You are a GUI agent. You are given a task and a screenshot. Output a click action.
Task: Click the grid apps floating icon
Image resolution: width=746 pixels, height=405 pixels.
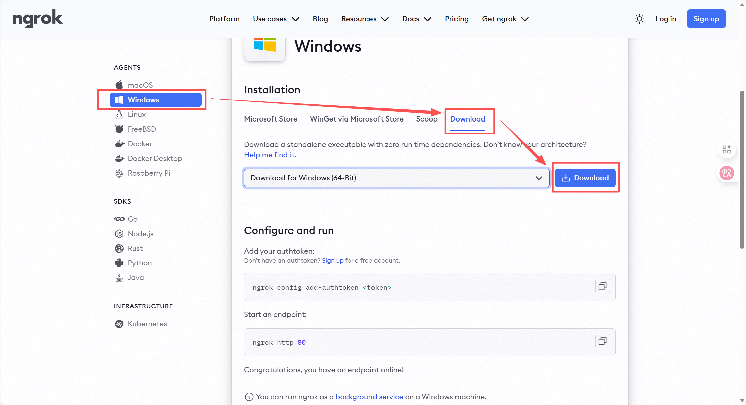pyautogui.click(x=727, y=149)
